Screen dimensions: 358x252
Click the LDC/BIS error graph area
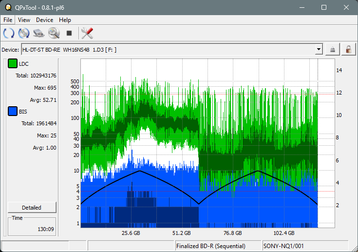[x=208, y=143]
